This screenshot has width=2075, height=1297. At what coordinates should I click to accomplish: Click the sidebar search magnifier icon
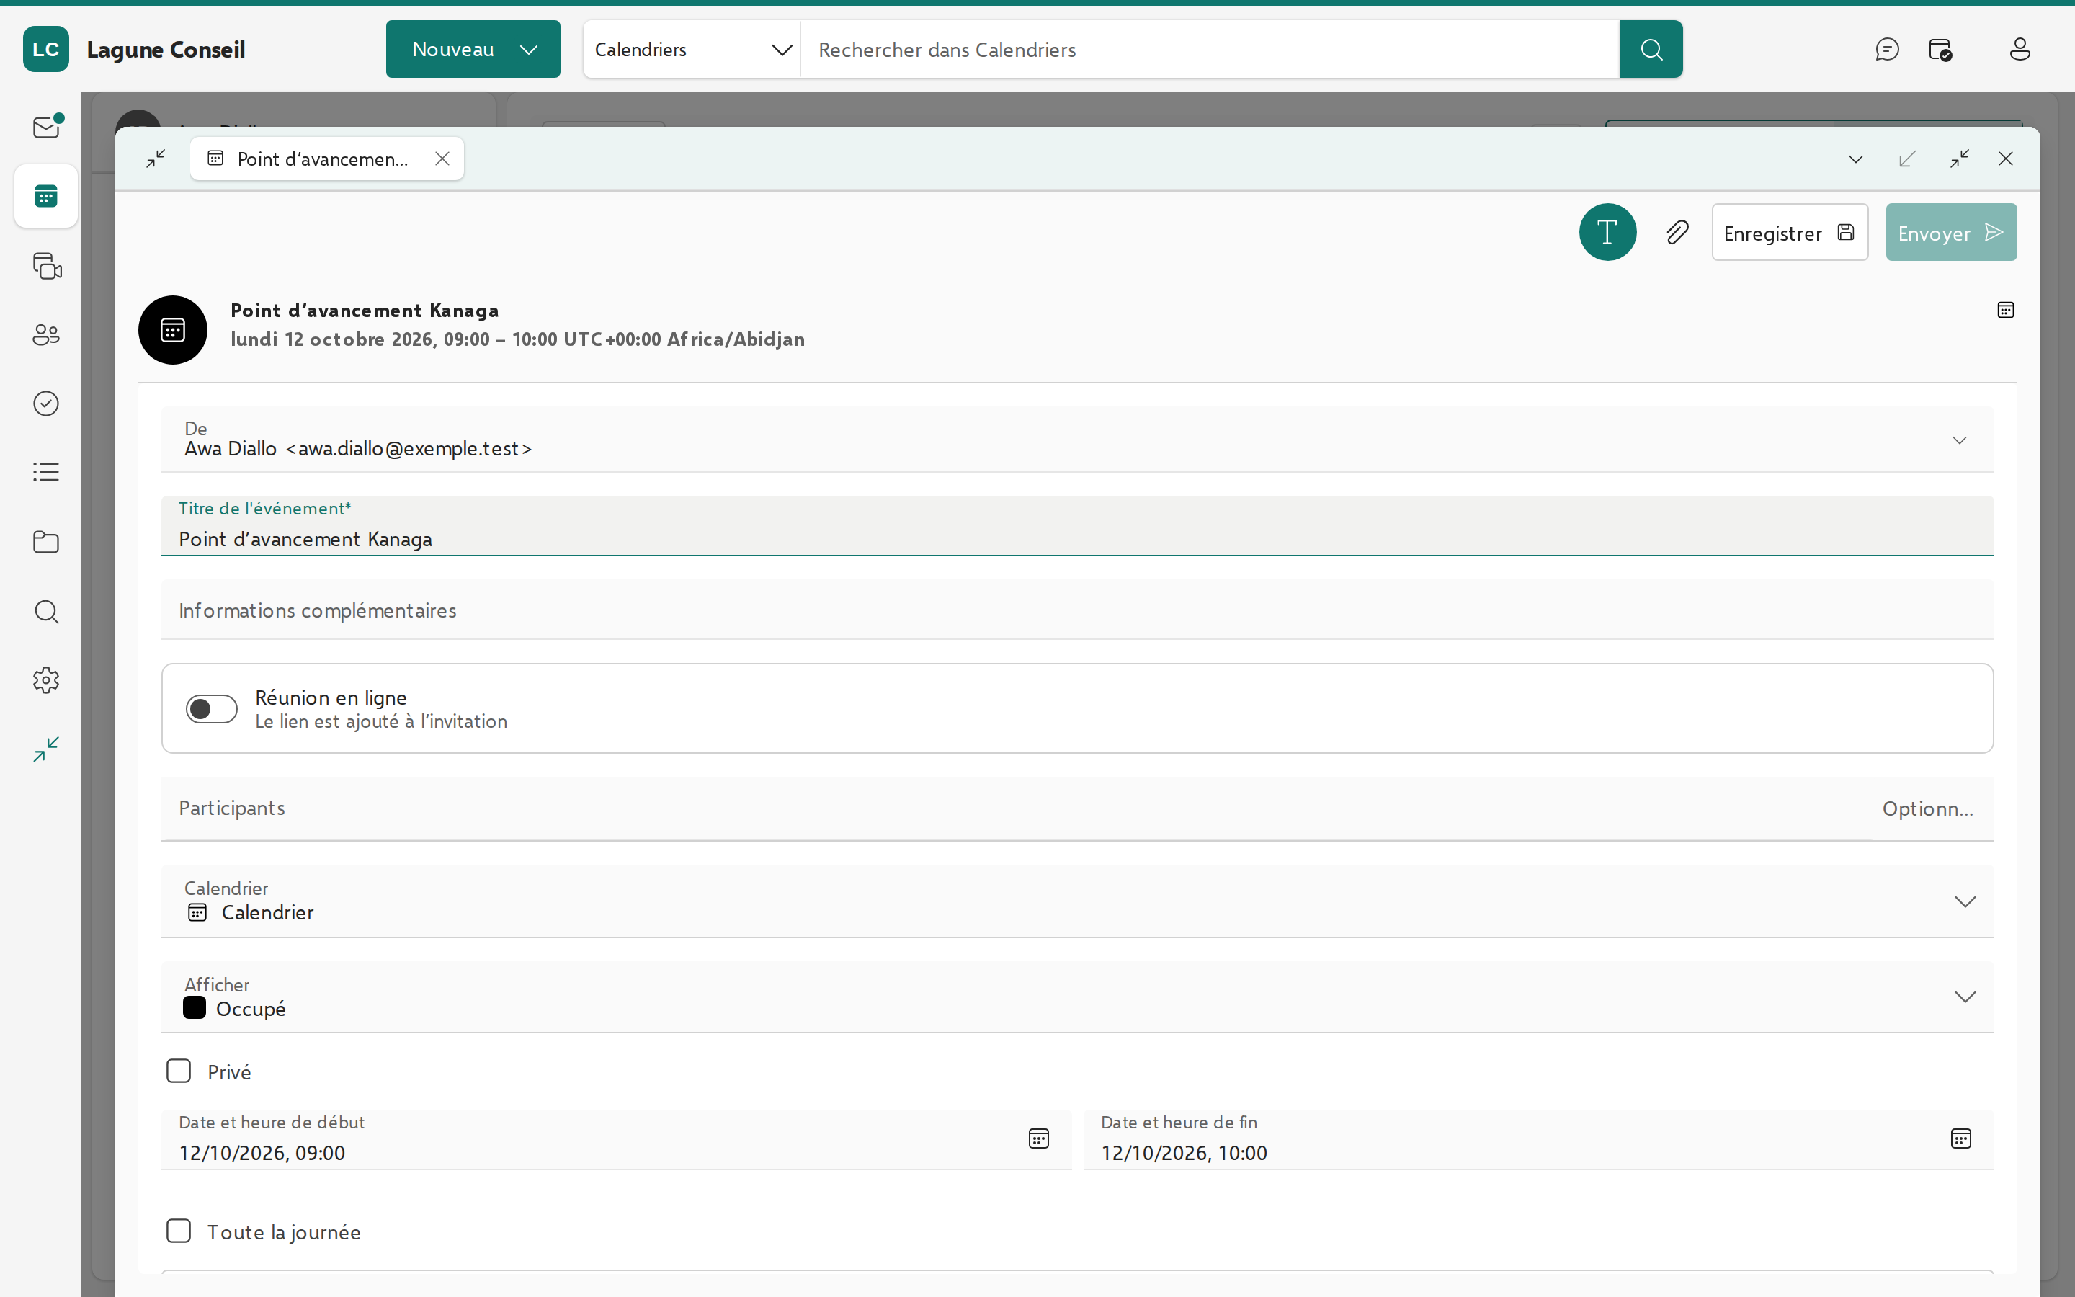[45, 611]
